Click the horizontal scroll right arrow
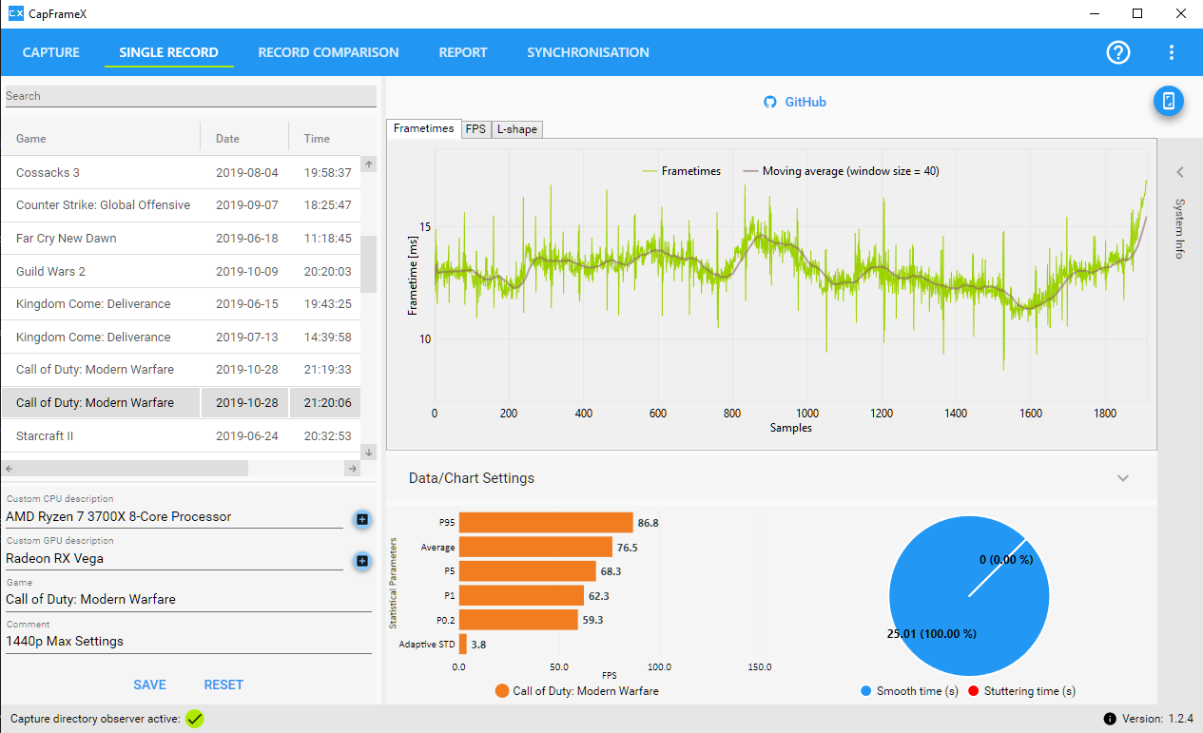This screenshot has height=733, width=1203. (x=352, y=469)
